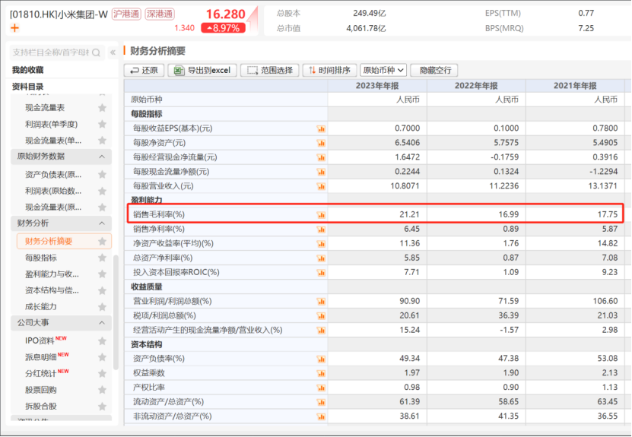Click the sidebar vertical scrollbar
This screenshot has height=437, width=632.
pyautogui.click(x=116, y=312)
